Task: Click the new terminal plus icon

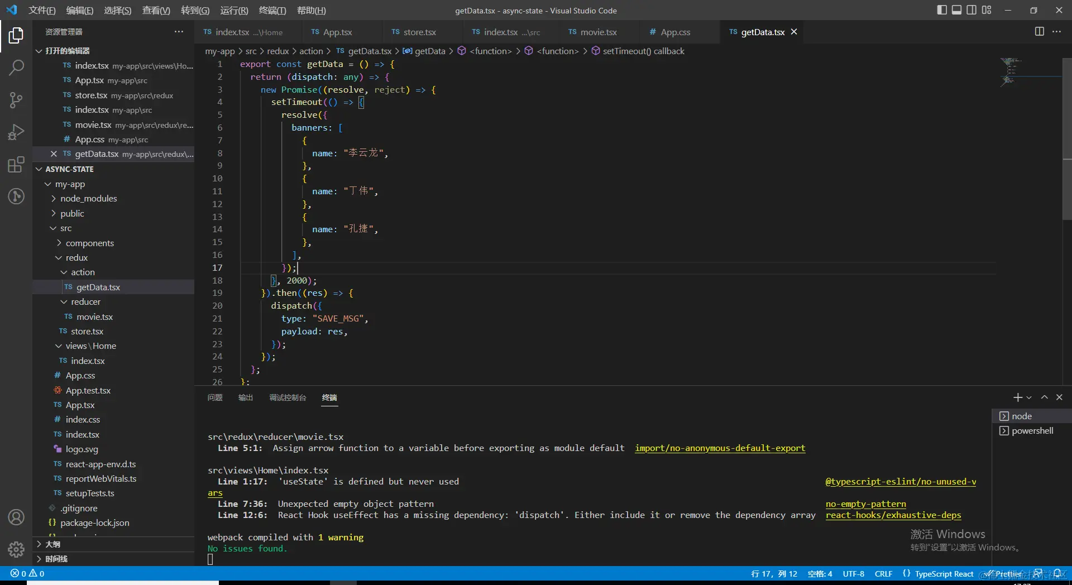Action: [x=1017, y=397]
